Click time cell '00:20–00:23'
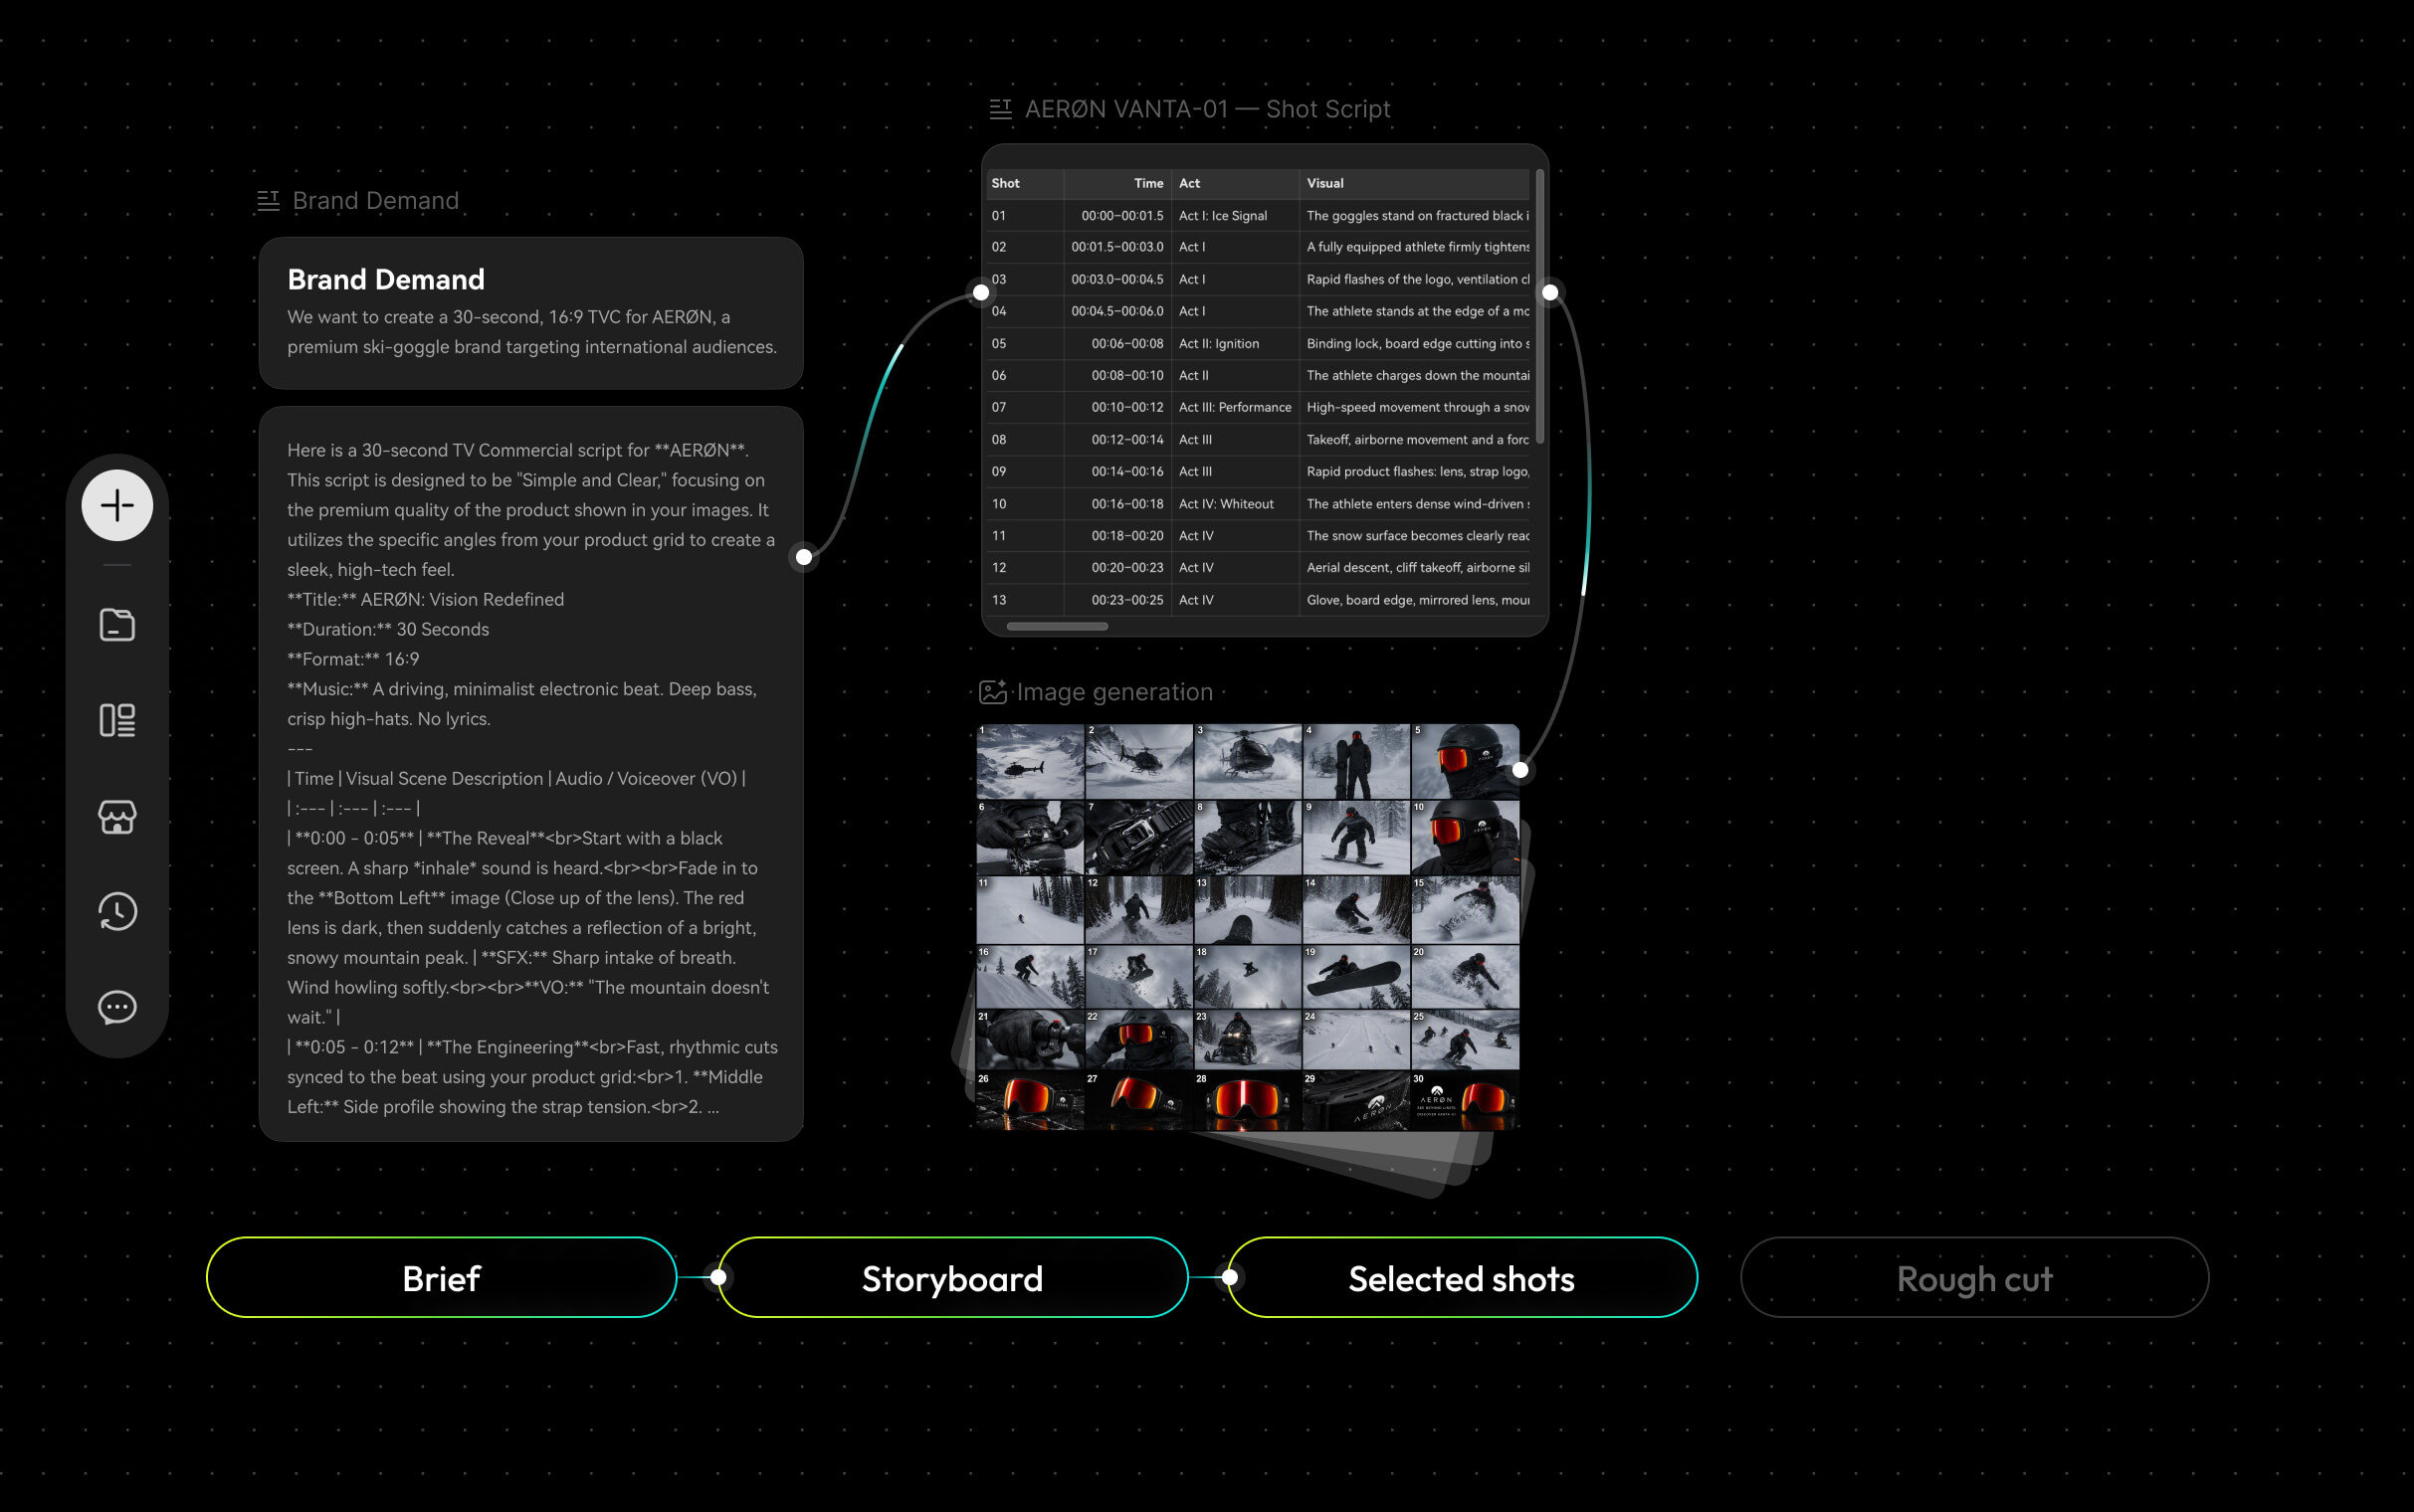 [1117, 567]
